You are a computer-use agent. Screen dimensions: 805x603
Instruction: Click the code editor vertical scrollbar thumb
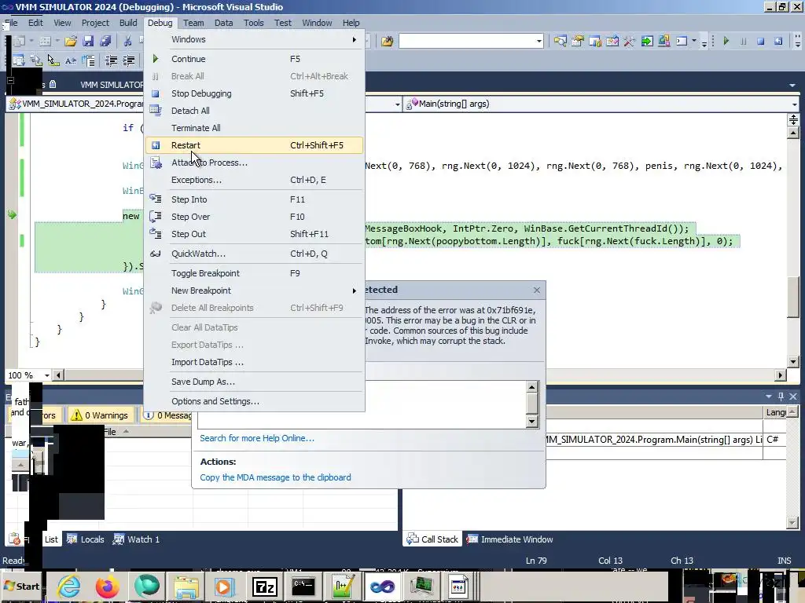point(793,298)
